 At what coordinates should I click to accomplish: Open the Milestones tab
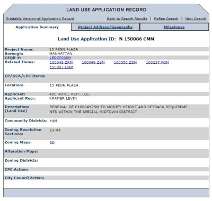(174, 27)
